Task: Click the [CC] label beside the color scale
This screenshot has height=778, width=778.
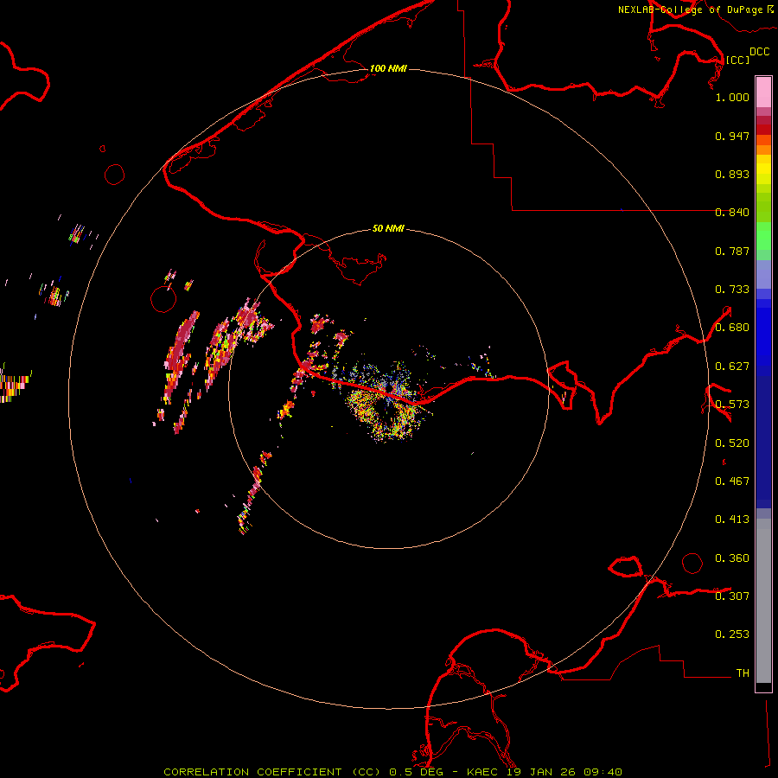Action: coord(737,60)
